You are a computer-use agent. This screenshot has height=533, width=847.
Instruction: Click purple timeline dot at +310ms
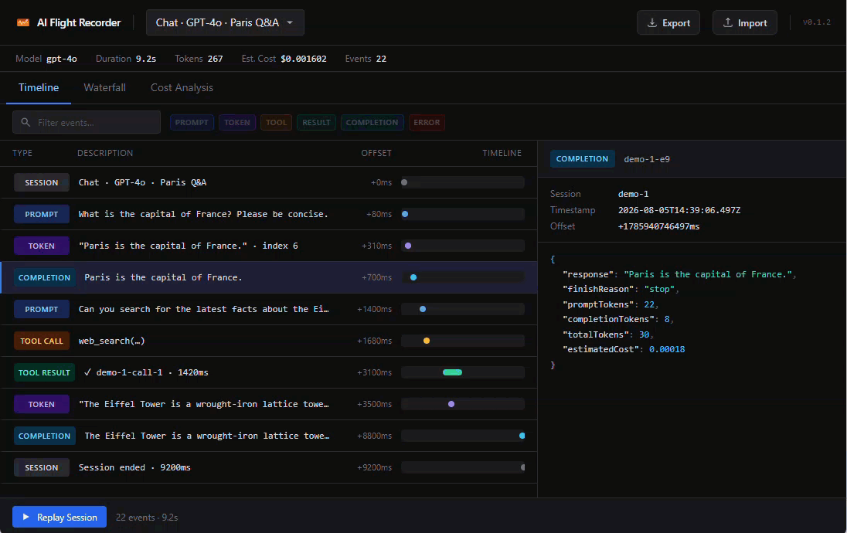pyautogui.click(x=408, y=246)
